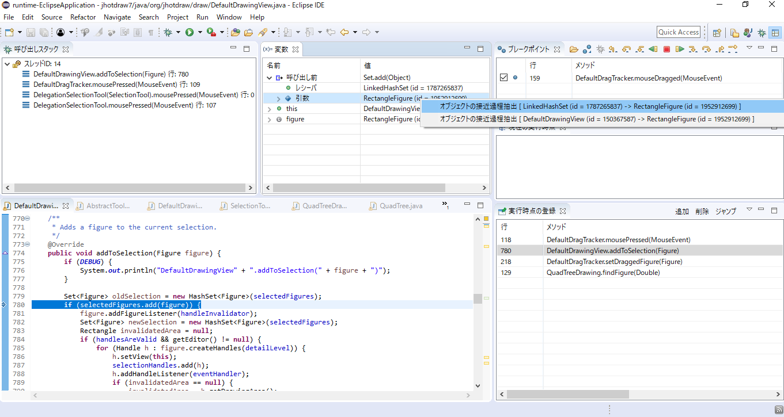Toggle Show Whitespace Characters pilcrow icon

151,32
